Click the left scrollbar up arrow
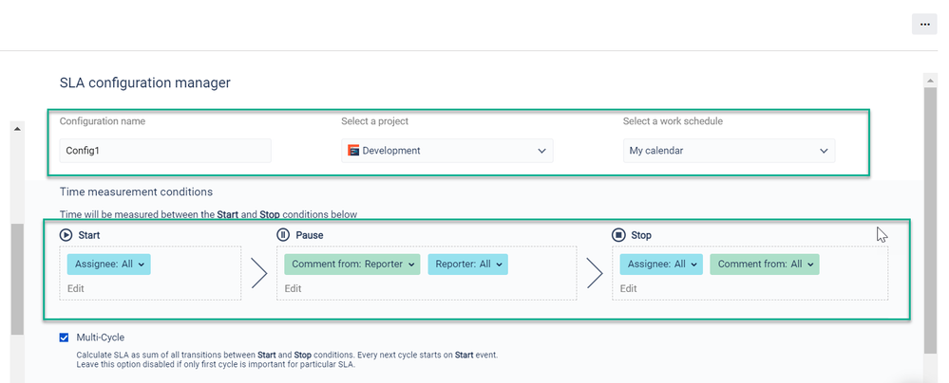The height and width of the screenshot is (383, 949). (x=17, y=129)
